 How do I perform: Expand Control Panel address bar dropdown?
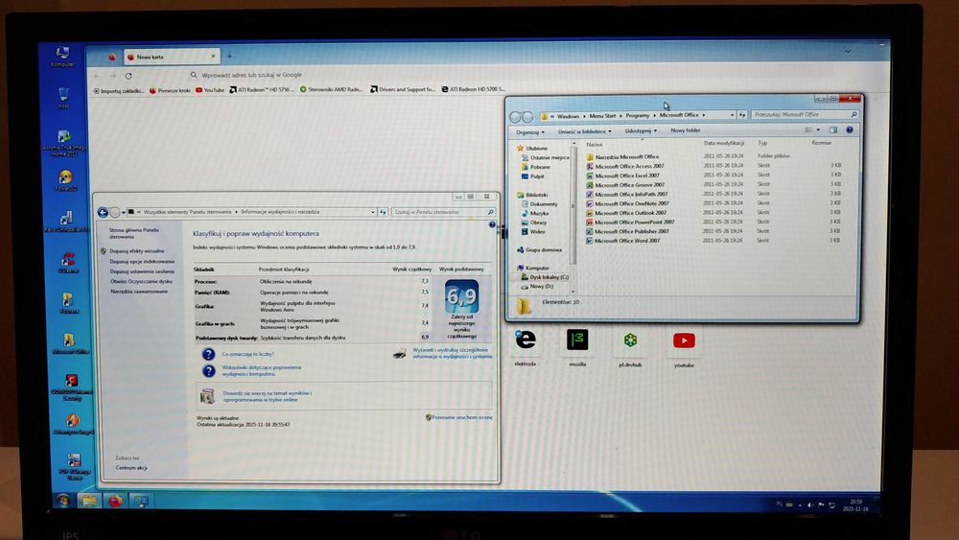373,212
